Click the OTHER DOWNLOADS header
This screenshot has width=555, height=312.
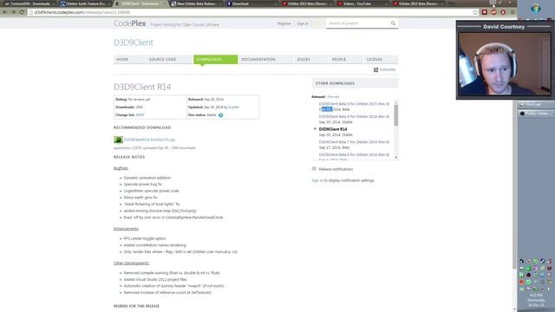pos(355,83)
